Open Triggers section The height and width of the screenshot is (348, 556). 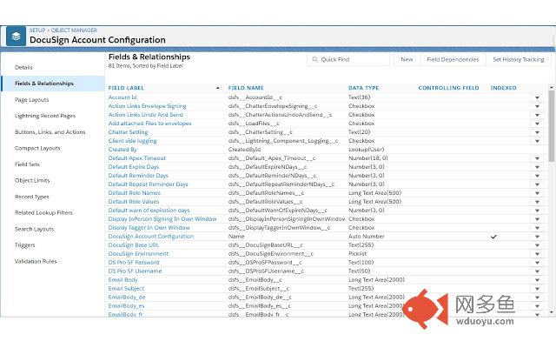[x=25, y=245]
